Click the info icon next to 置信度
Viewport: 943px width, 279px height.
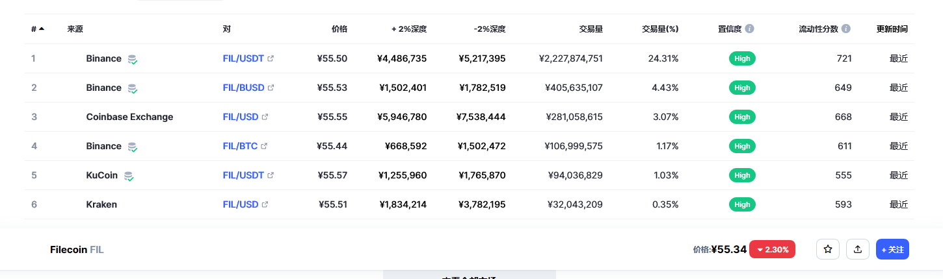click(x=750, y=29)
